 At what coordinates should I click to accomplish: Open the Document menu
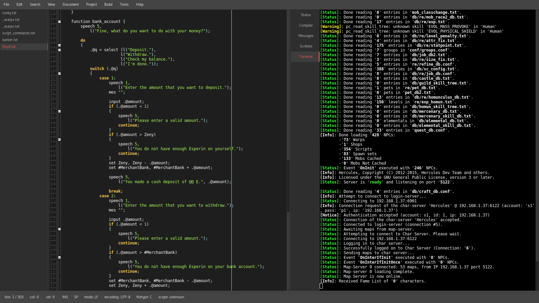[x=70, y=4]
